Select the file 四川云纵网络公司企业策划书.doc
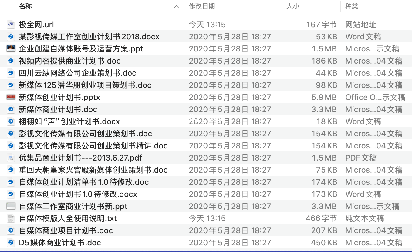 (77, 73)
